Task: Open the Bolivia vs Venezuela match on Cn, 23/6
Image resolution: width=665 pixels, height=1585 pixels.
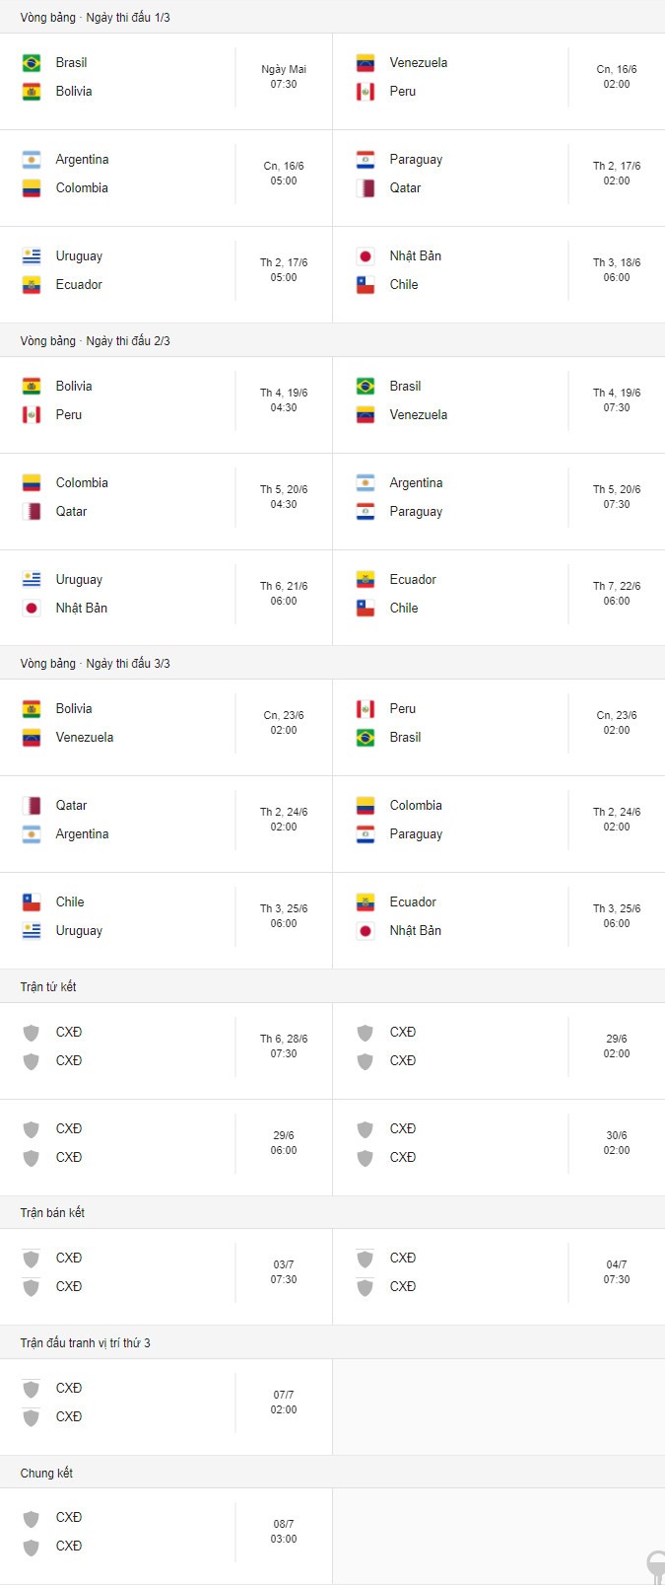Action: pyautogui.click(x=166, y=728)
